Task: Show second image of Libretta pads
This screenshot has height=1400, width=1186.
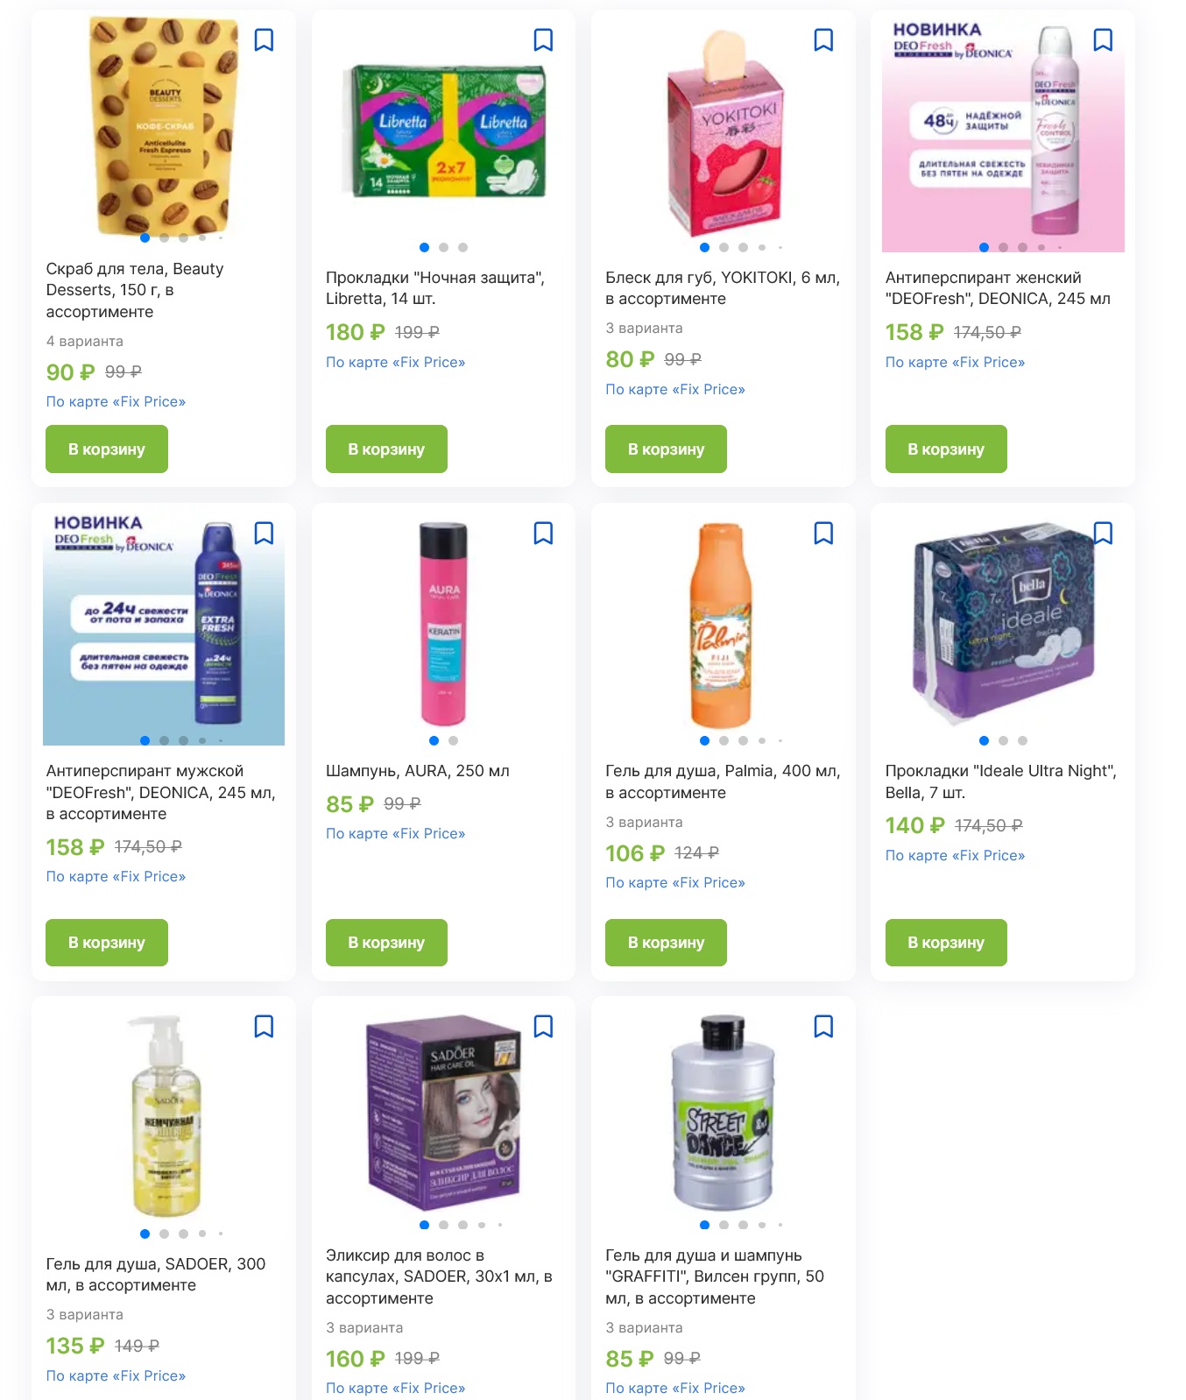Action: (x=444, y=248)
